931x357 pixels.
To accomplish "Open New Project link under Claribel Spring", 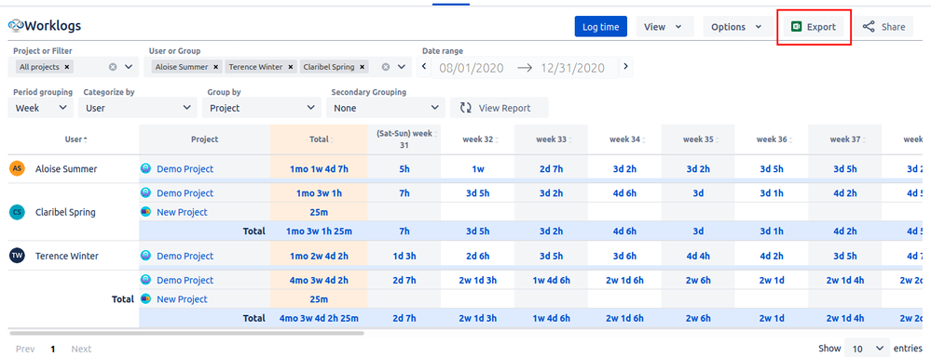I will [x=182, y=212].
